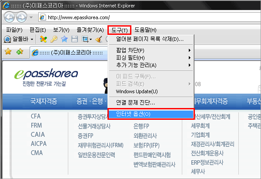Click the browser Forward arrow button
The width and height of the screenshot is (261, 179).
[x=21, y=18]
